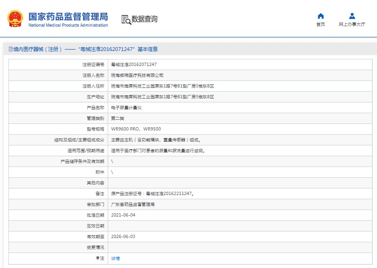Select approval date 2021-06-04
This screenshot has width=377, height=268.
[x=123, y=215]
